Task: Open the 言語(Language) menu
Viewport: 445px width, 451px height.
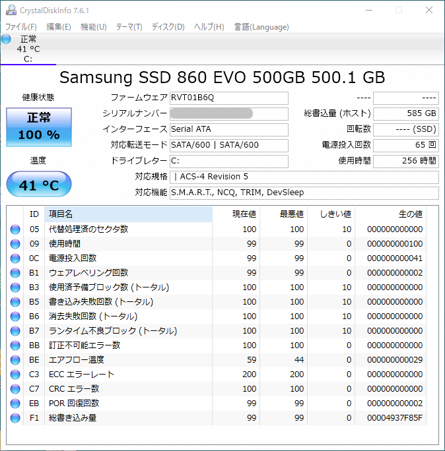Action: [261, 27]
